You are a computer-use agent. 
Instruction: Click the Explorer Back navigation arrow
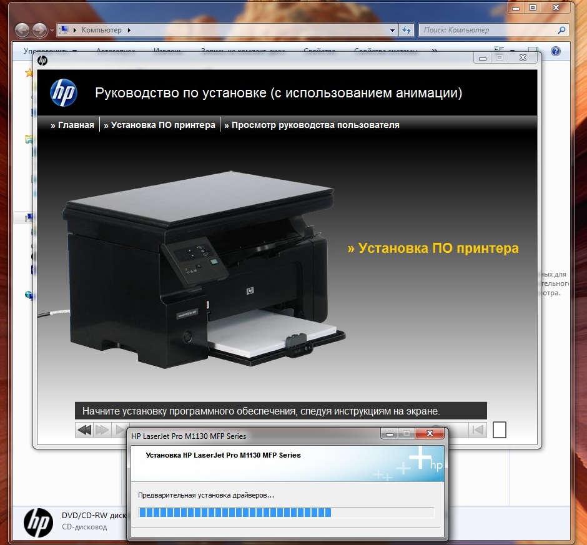pyautogui.click(x=22, y=30)
